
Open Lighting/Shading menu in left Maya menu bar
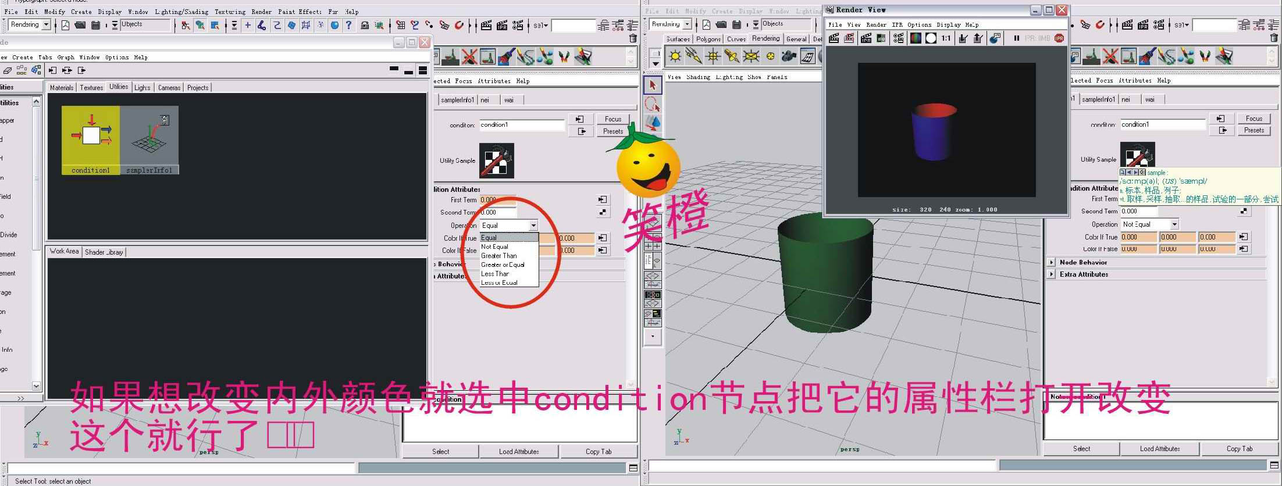[181, 12]
